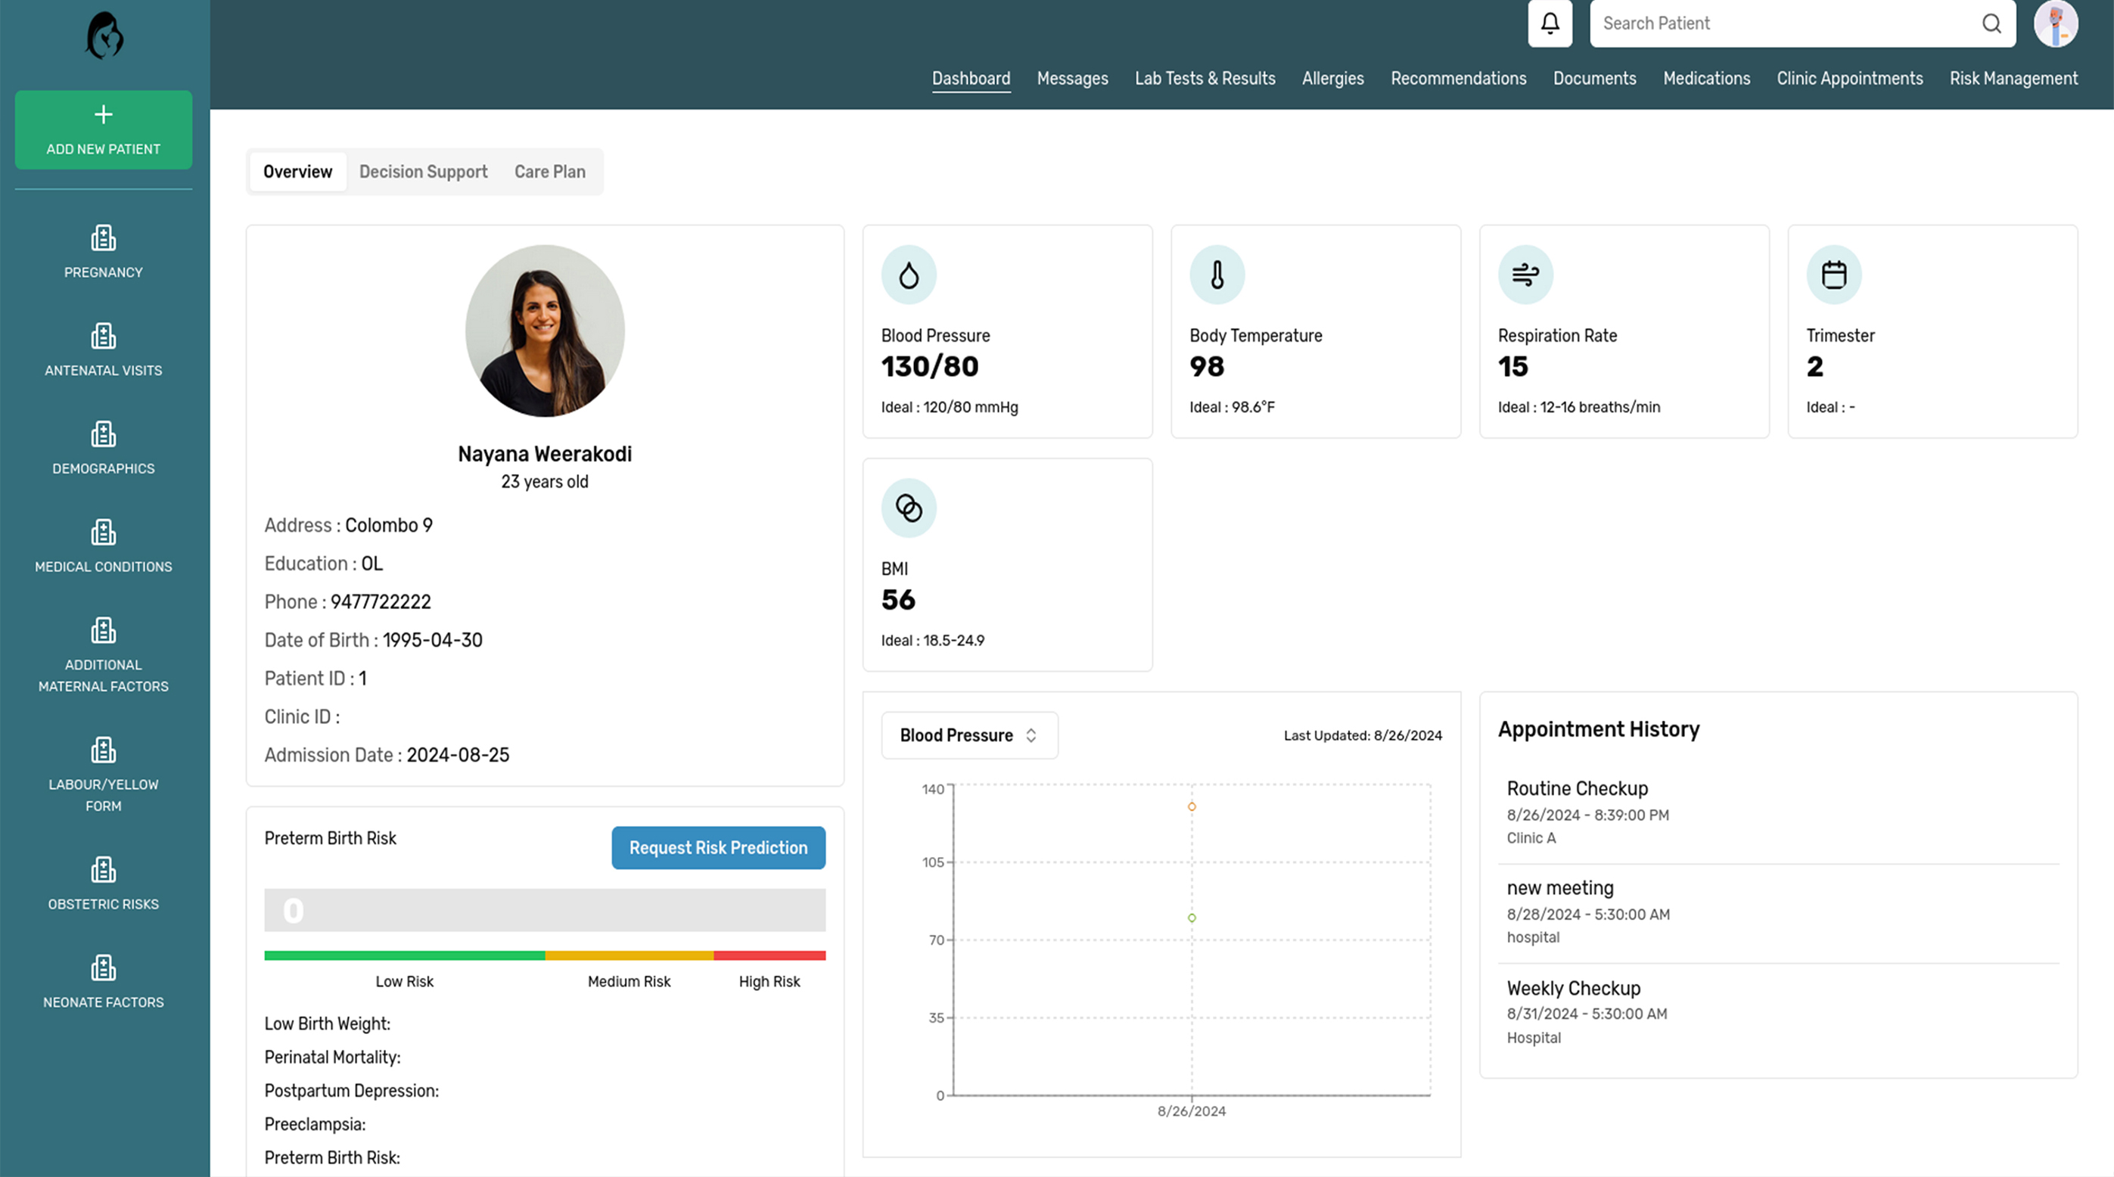Open Neonate Factors icon
This screenshot has width=2114, height=1177.
click(104, 967)
